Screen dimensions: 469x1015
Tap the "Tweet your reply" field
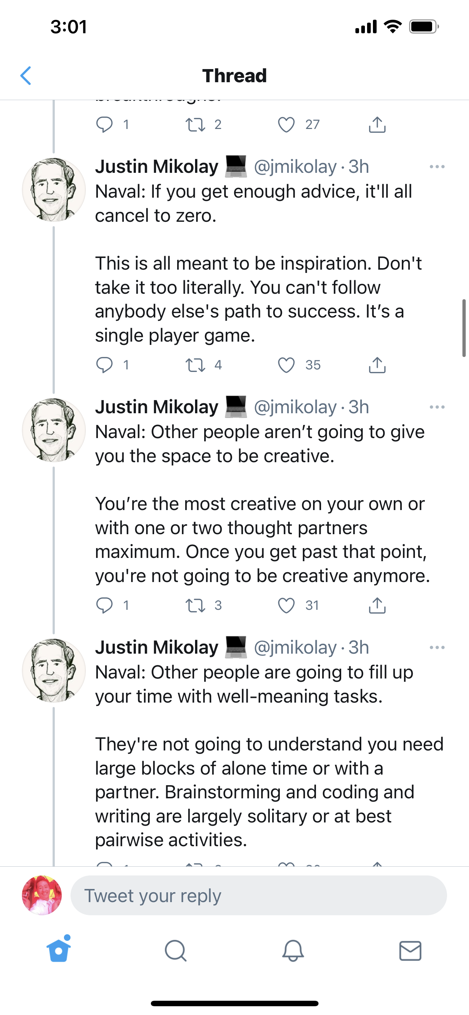258,896
